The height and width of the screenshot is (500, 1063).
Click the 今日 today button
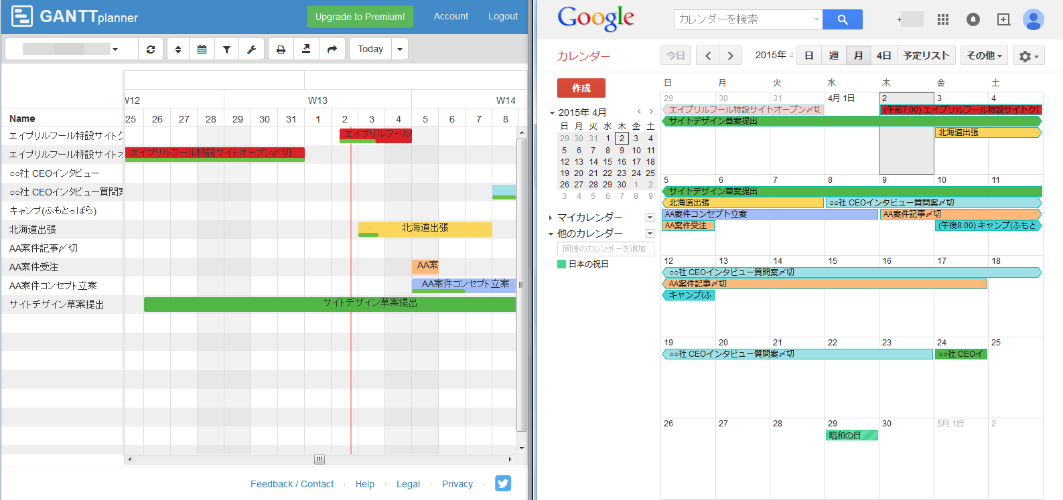pos(676,56)
